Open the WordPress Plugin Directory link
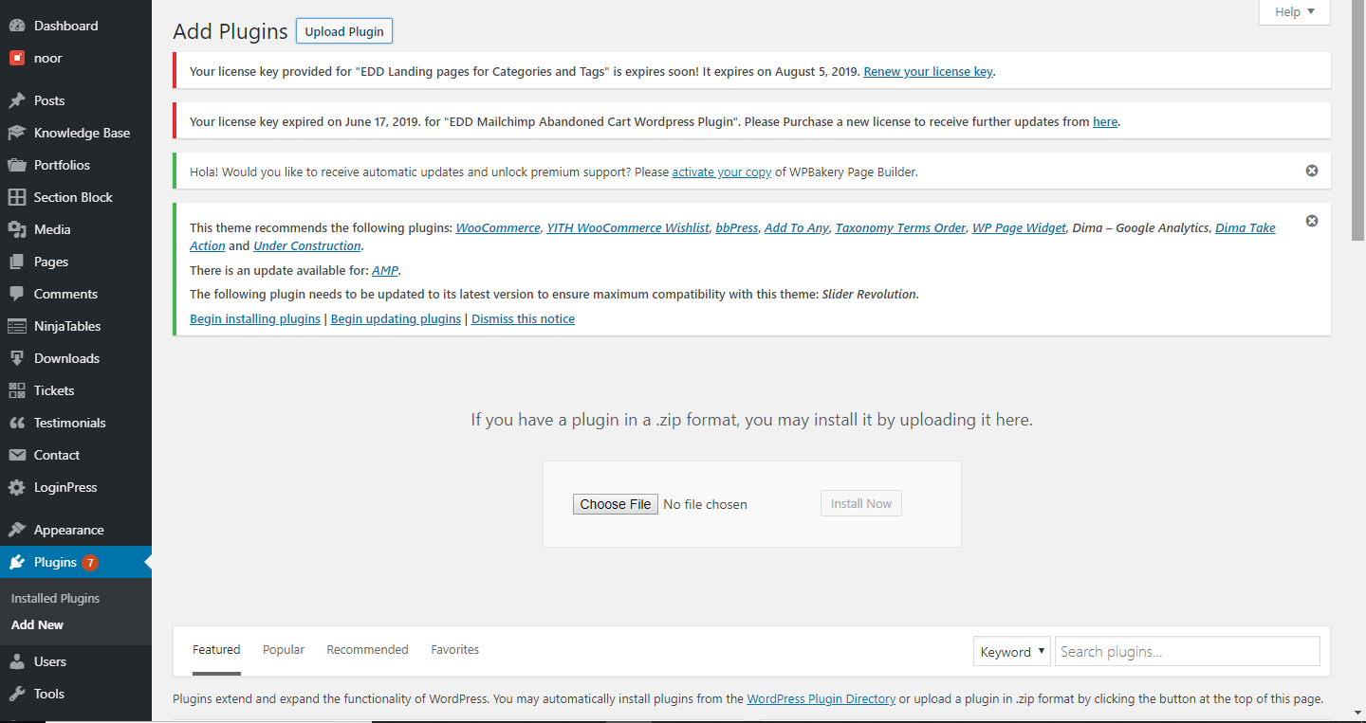1366x723 pixels. click(821, 698)
